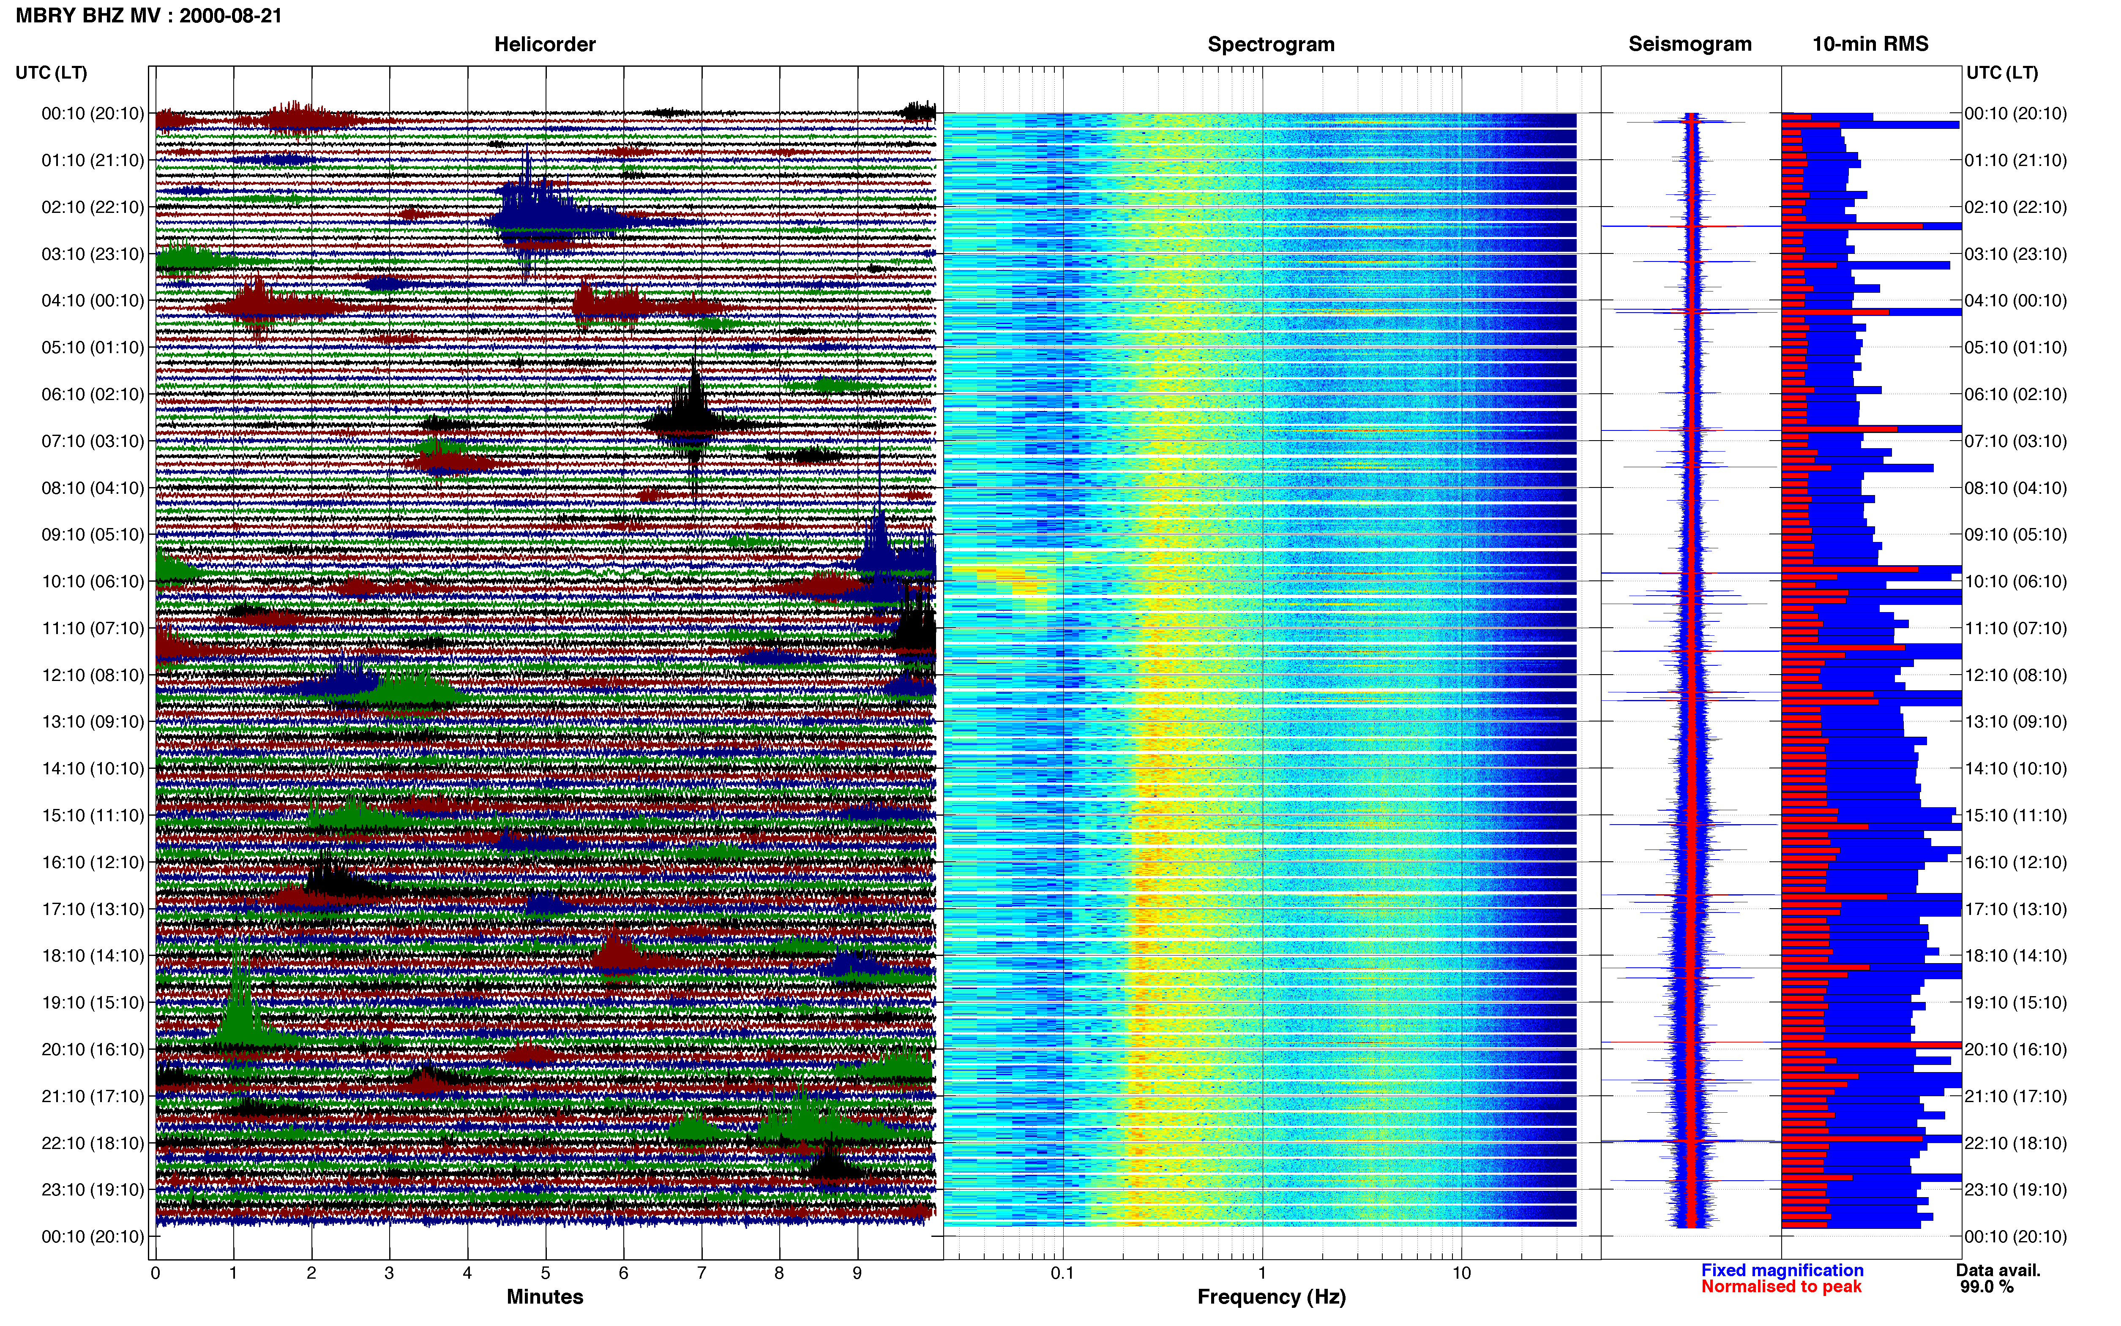Click left-axis time label '15:10 (11:10)'
Viewport: 2121px width, 1326px height.
(x=93, y=816)
